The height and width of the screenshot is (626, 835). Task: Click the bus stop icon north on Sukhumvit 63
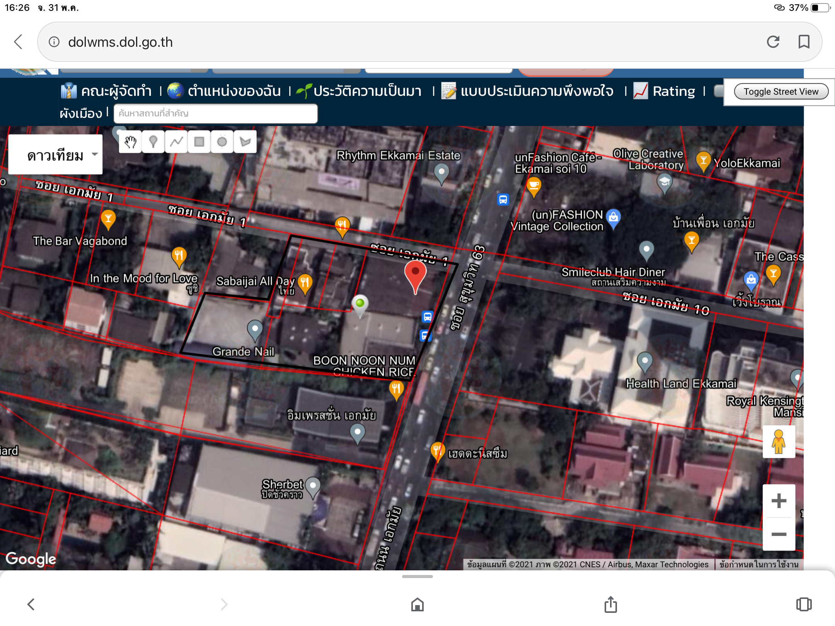pyautogui.click(x=503, y=200)
